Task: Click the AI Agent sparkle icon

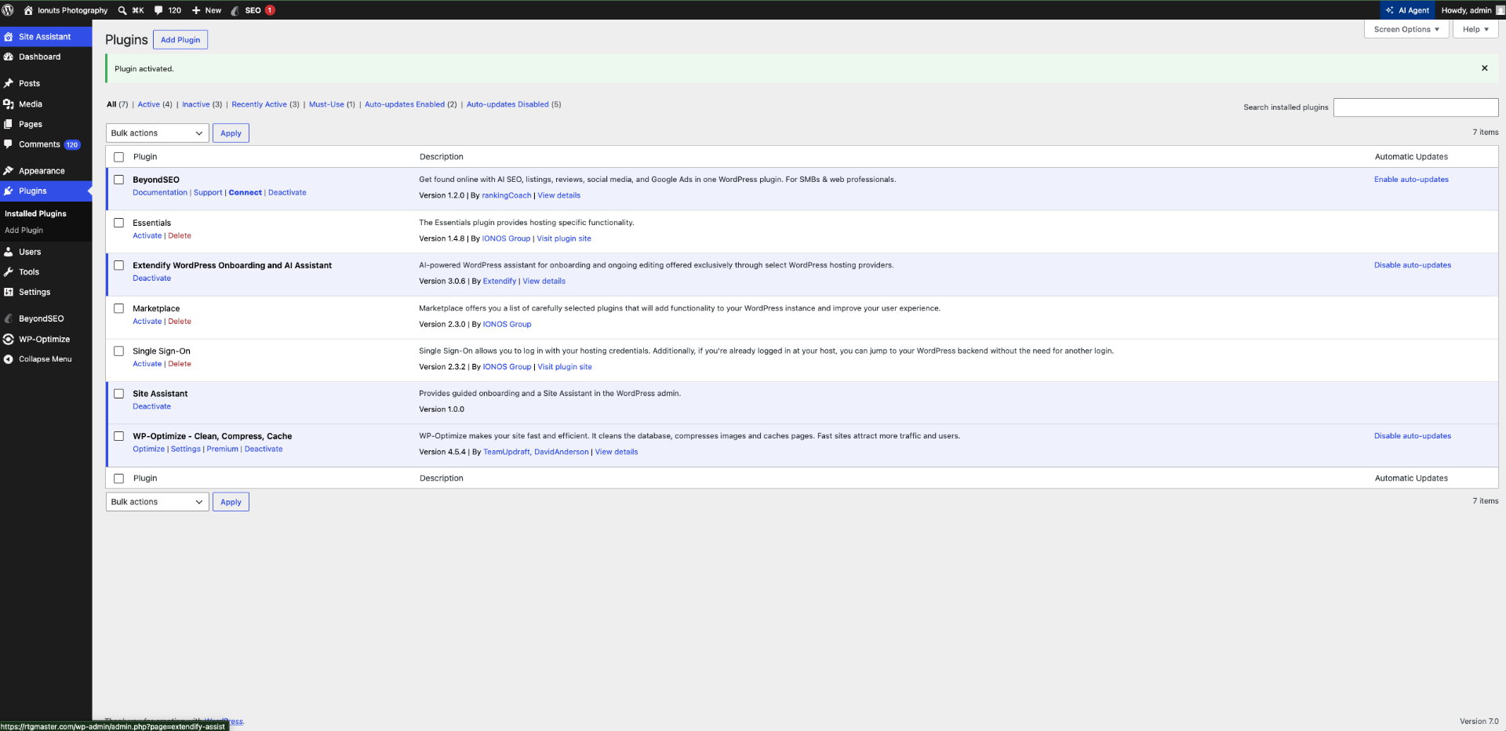Action: (1390, 10)
